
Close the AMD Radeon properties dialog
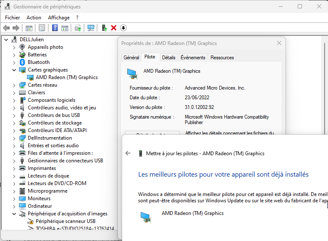point(279,43)
